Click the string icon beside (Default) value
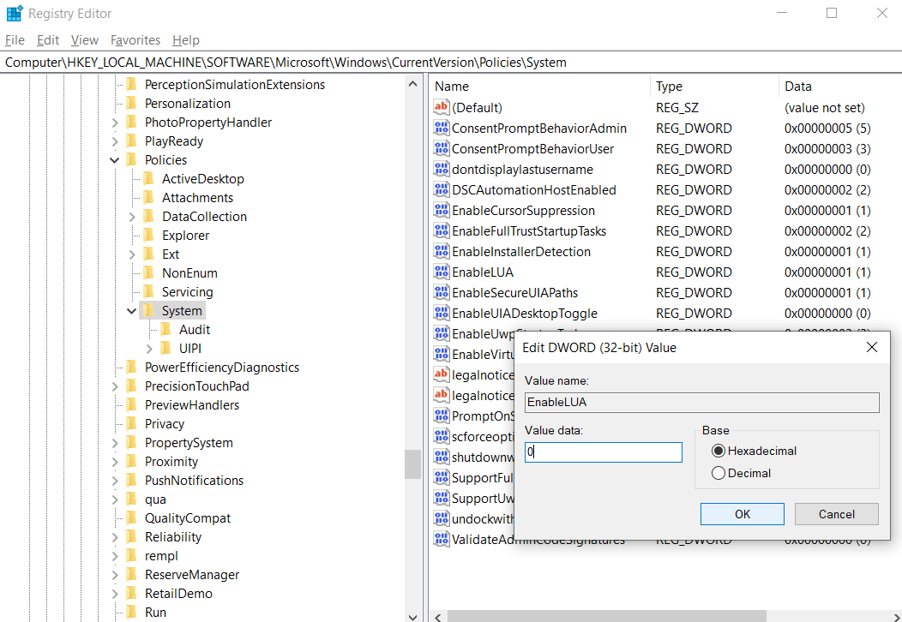This screenshot has width=902, height=622. pyautogui.click(x=442, y=107)
